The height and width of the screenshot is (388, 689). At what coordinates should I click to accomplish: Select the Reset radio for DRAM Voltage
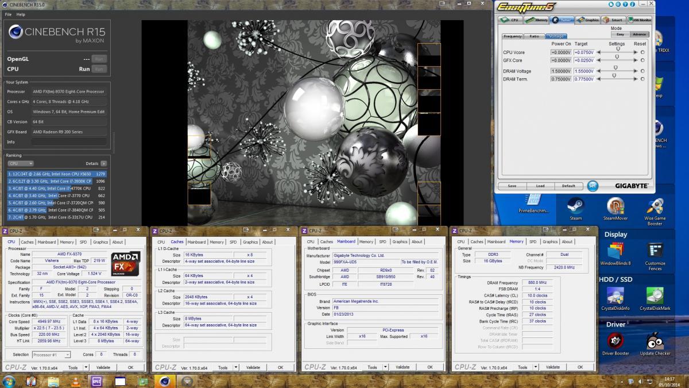[642, 71]
